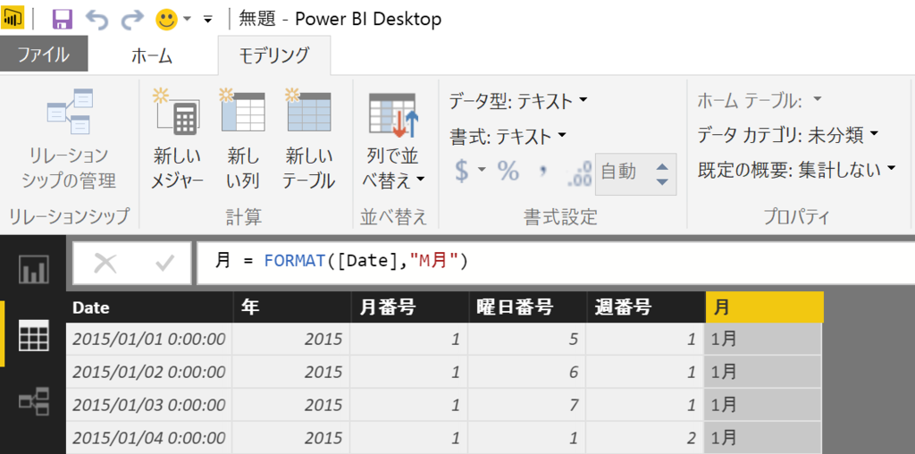
Task: Switch to Relationships view icon
Action: [34, 401]
